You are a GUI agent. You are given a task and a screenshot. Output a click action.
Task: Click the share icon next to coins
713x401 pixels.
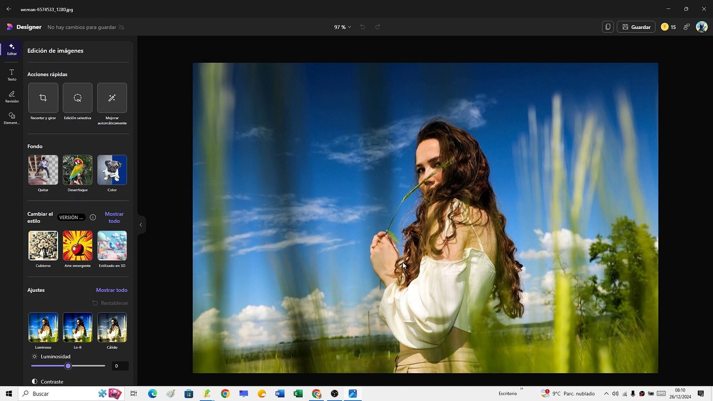coord(686,27)
